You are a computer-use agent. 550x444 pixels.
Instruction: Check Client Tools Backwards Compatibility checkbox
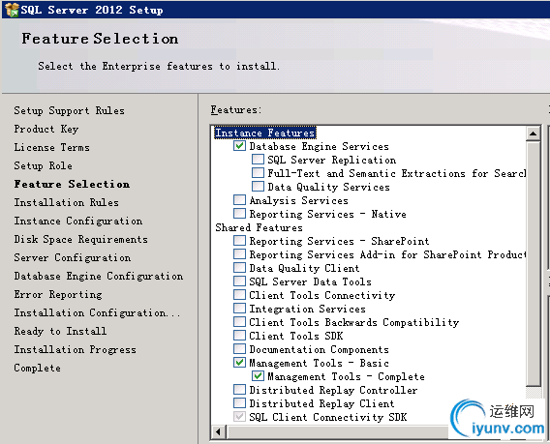239,322
